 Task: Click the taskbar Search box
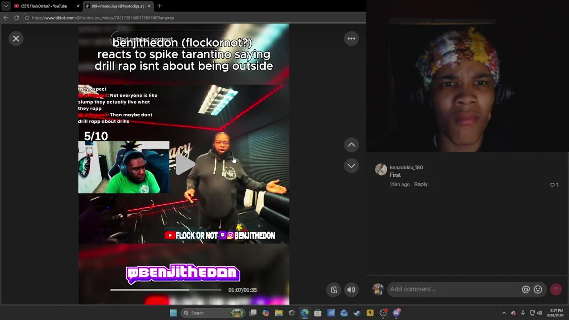213,313
